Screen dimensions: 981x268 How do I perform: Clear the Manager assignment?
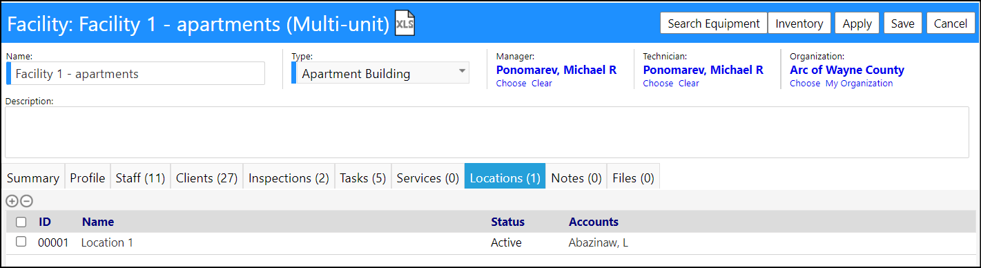[x=542, y=84]
